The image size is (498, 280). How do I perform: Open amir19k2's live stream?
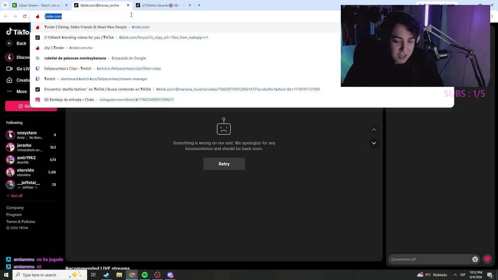point(32,160)
